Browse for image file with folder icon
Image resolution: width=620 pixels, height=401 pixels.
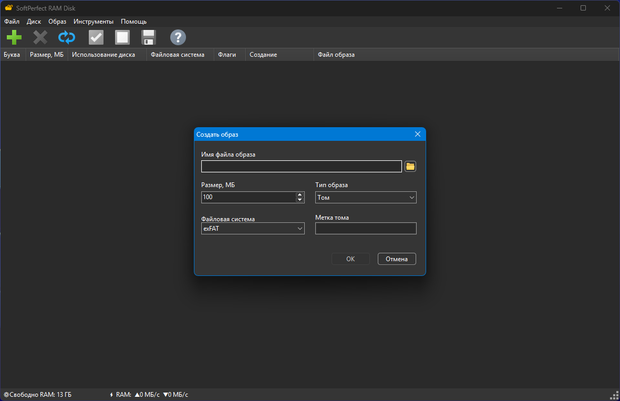tap(410, 167)
